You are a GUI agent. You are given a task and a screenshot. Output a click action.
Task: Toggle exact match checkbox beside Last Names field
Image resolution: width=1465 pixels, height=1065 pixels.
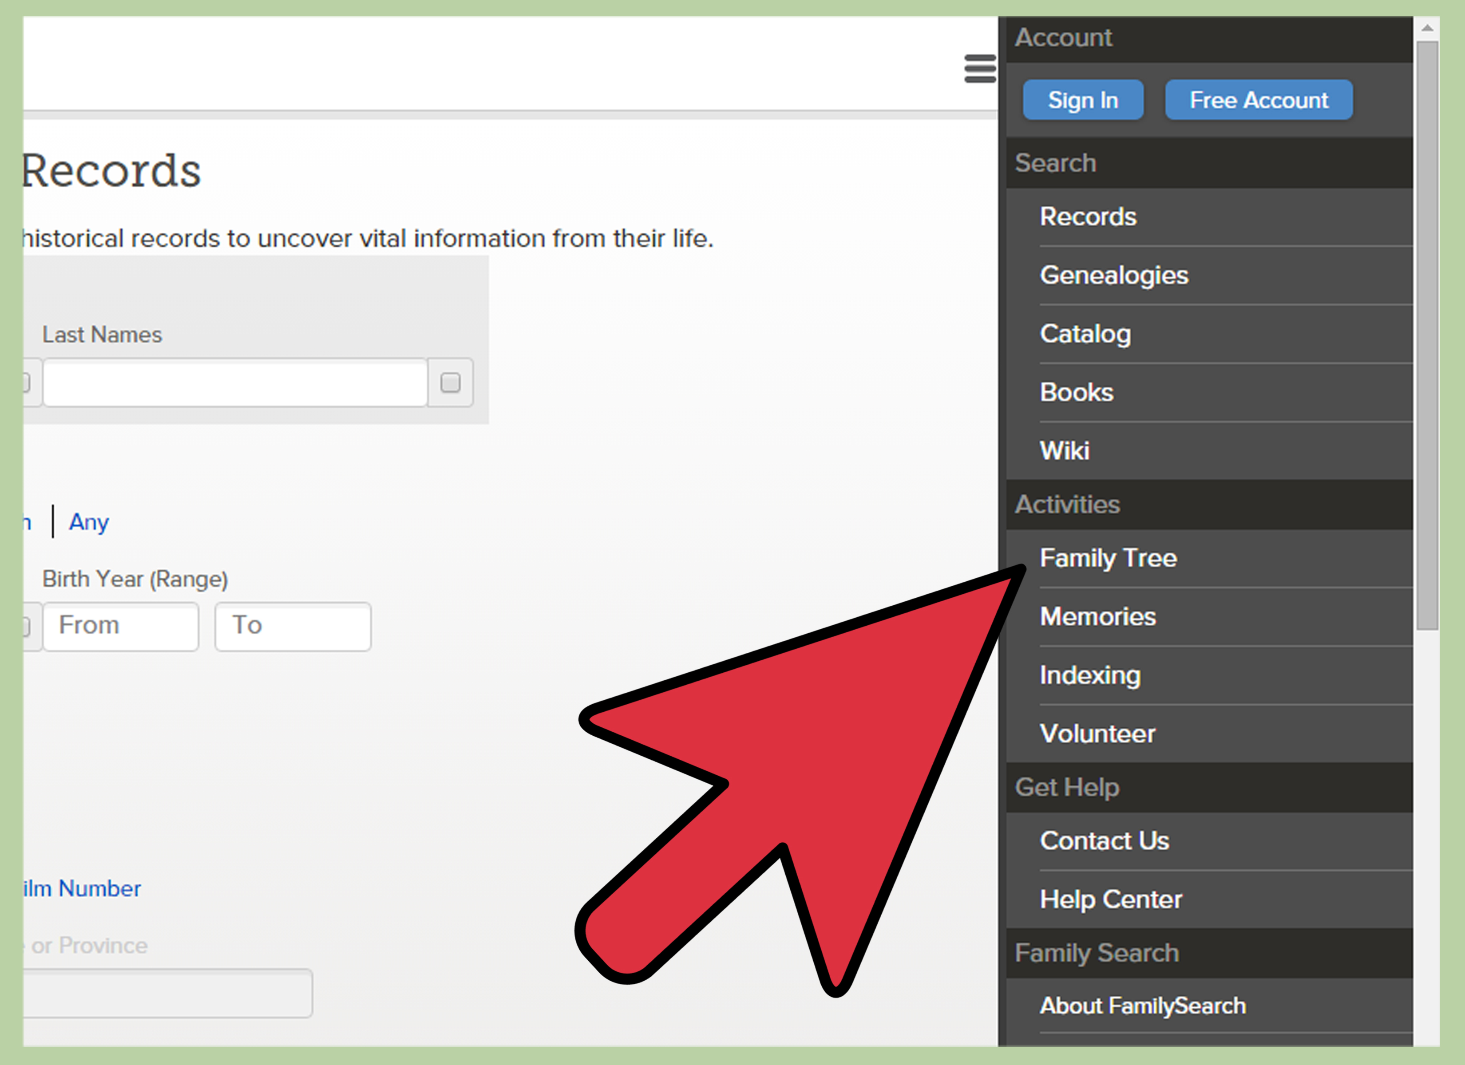point(450,383)
